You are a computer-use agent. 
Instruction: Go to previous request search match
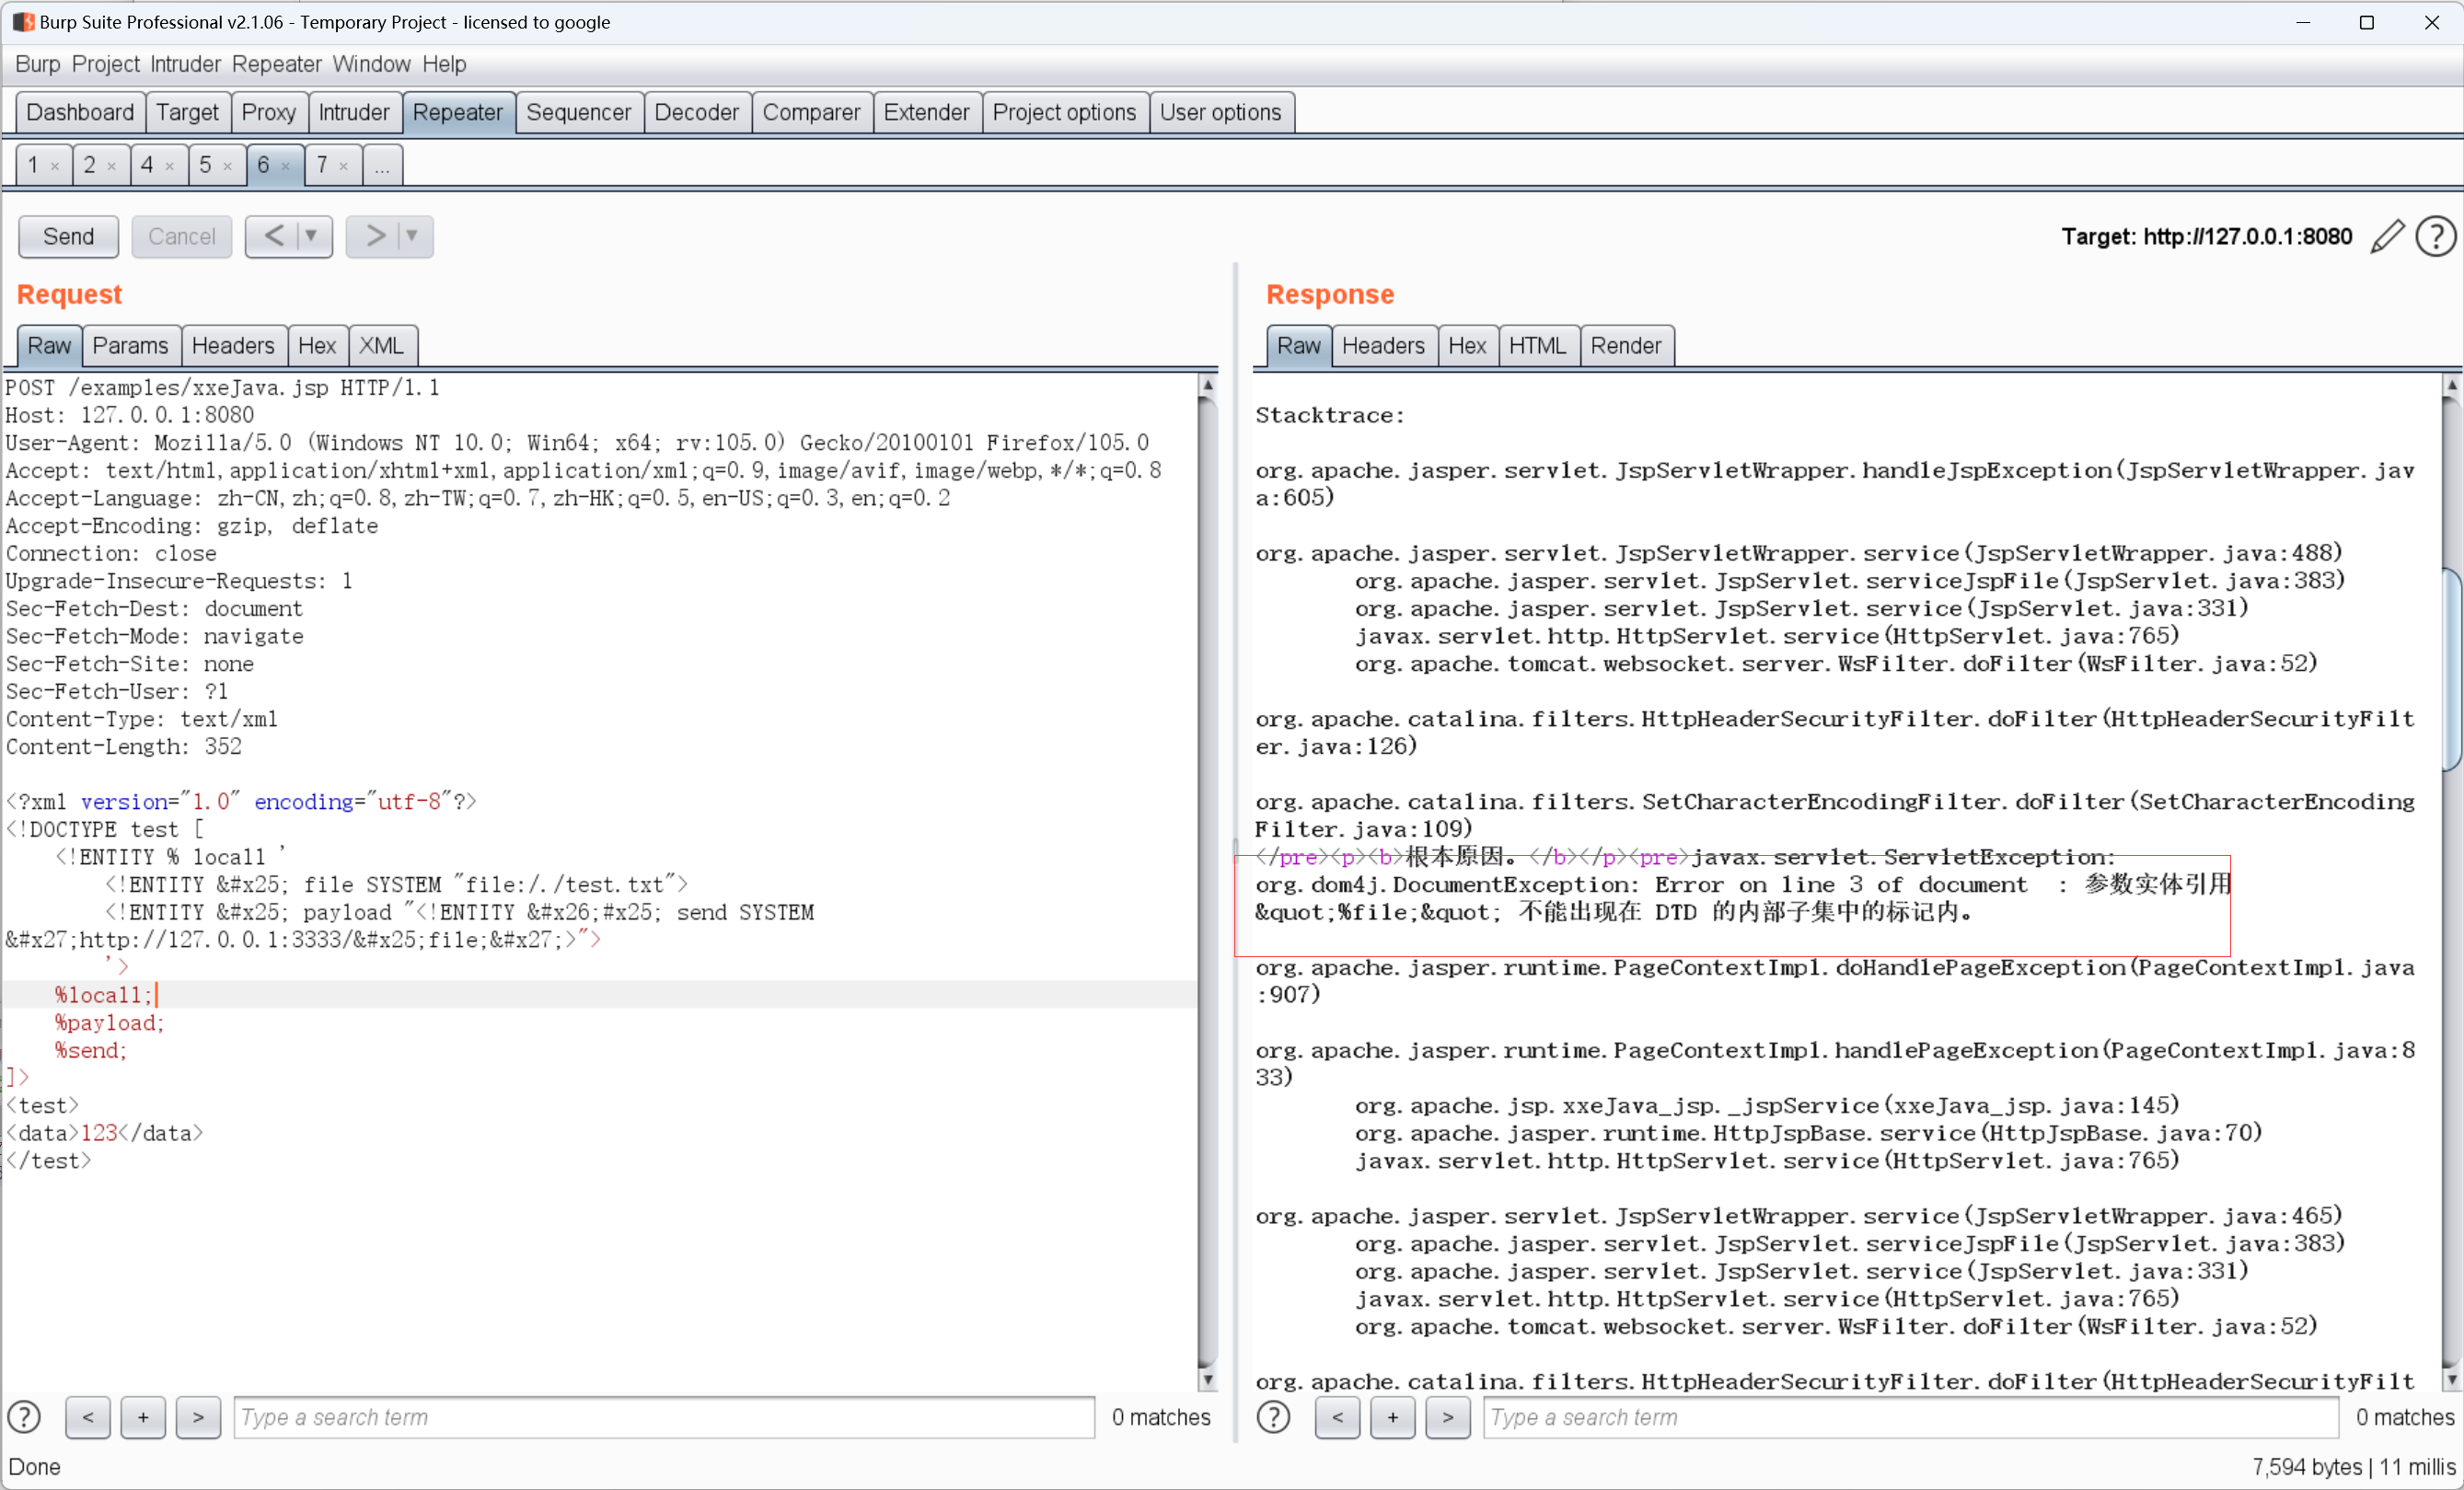click(x=88, y=1417)
